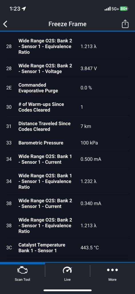This screenshot has width=135, height=294.
Task: Open the More three-dots icon
Action: (x=112, y=270)
